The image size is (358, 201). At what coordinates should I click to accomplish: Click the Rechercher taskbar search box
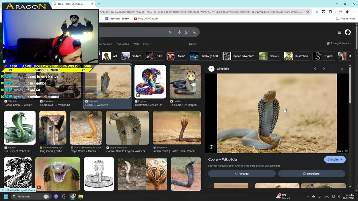31,197
